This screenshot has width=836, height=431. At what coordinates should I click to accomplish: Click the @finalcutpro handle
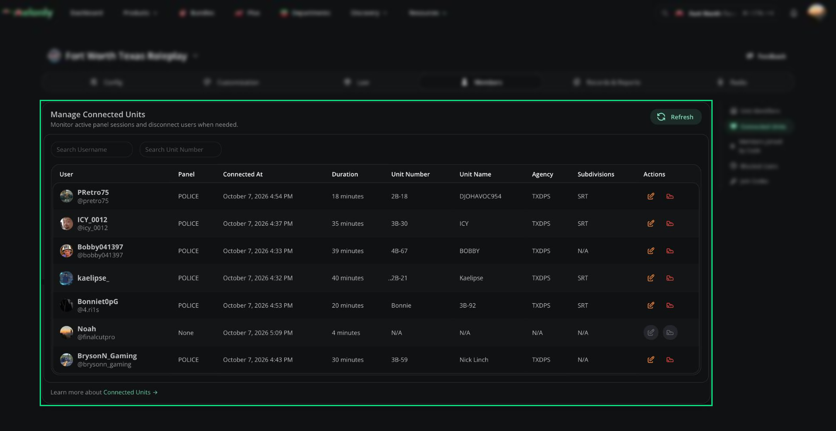tap(96, 337)
